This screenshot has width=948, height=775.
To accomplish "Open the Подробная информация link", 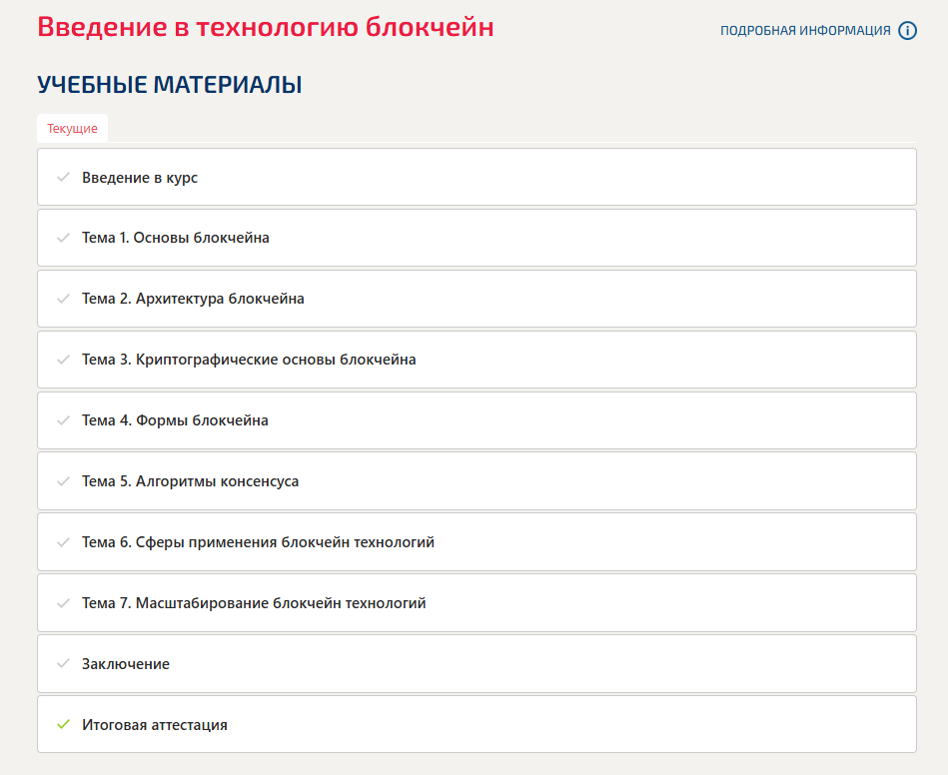I will pos(805,31).
